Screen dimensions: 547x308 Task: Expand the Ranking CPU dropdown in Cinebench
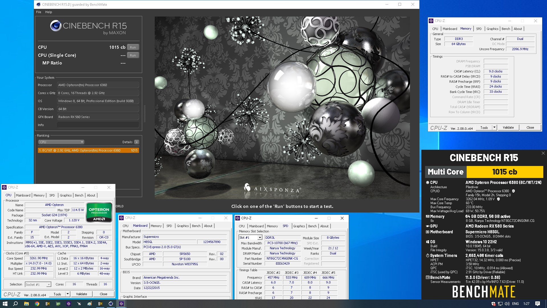pos(61,142)
